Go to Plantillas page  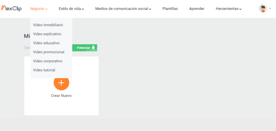[170, 9]
